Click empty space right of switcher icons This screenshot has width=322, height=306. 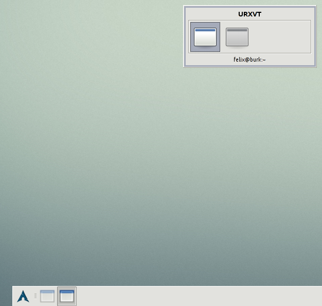pyautogui.click(x=280, y=37)
